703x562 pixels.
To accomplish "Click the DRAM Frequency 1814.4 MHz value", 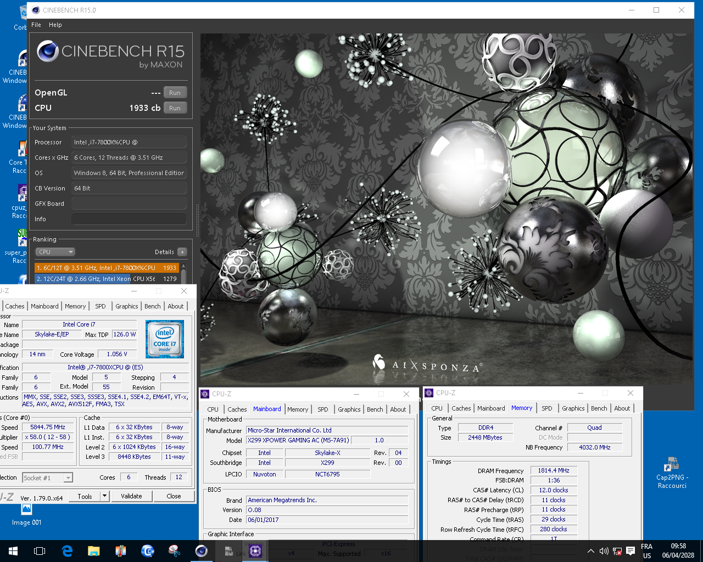I will coord(554,470).
